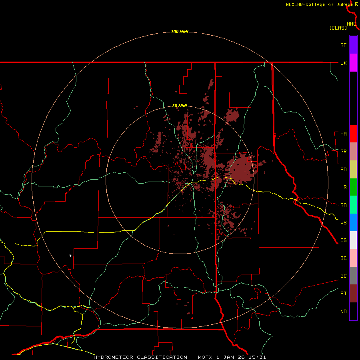Click the brown BI legend color swatch
360x360 pixels.
353,294
